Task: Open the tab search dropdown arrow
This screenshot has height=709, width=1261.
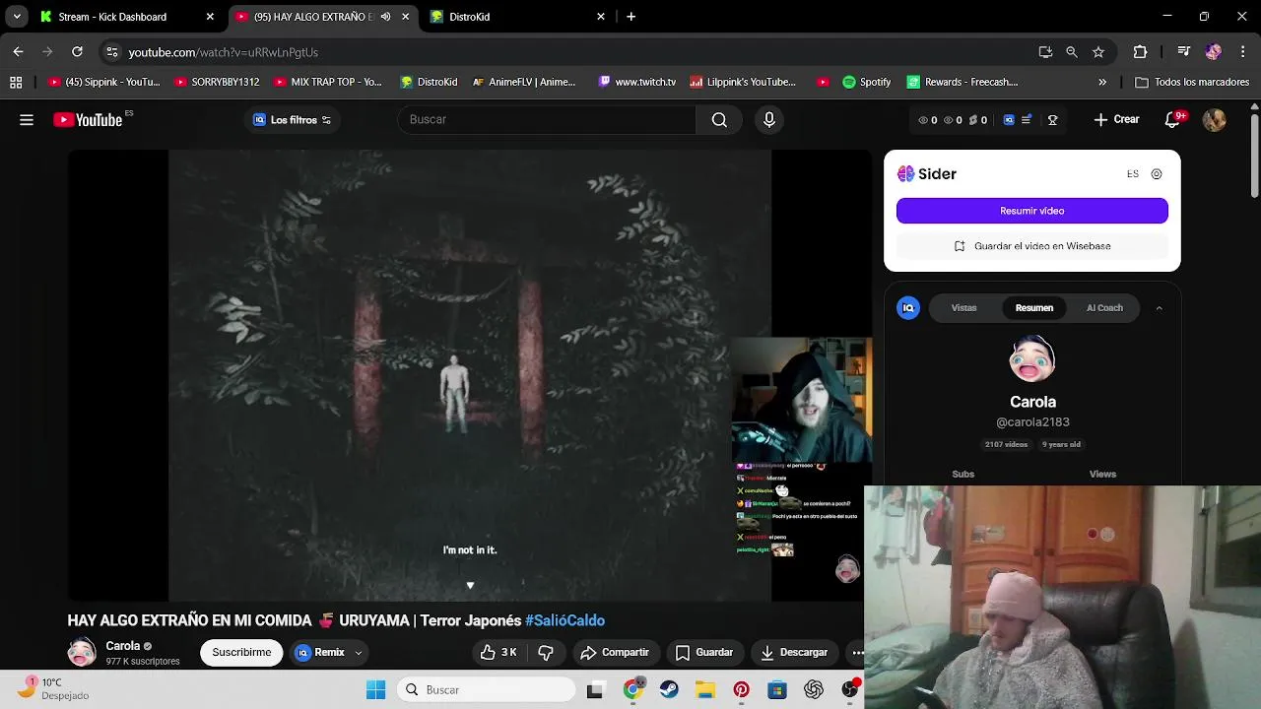Action: (17, 17)
